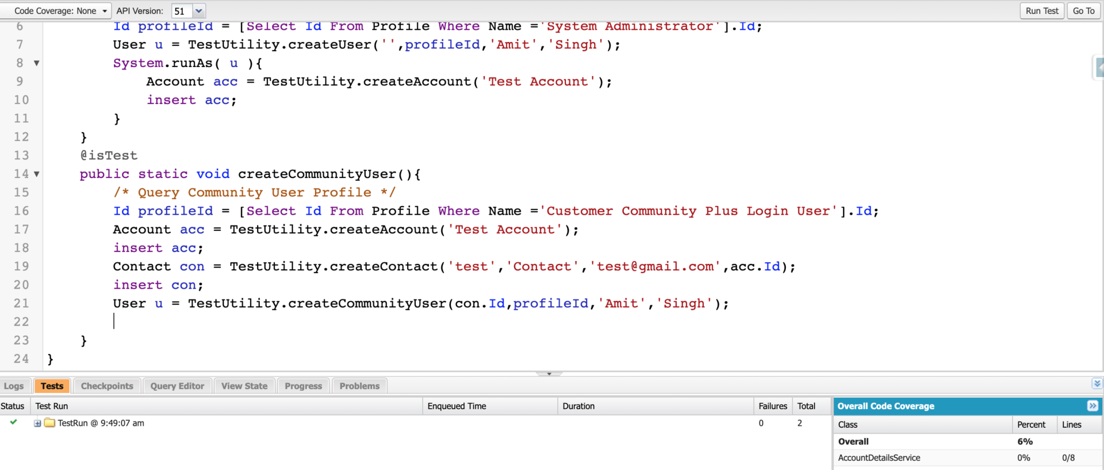Click the 'test@gmail.com' string on line 19
Image resolution: width=1104 pixels, height=470 pixels.
pos(655,266)
